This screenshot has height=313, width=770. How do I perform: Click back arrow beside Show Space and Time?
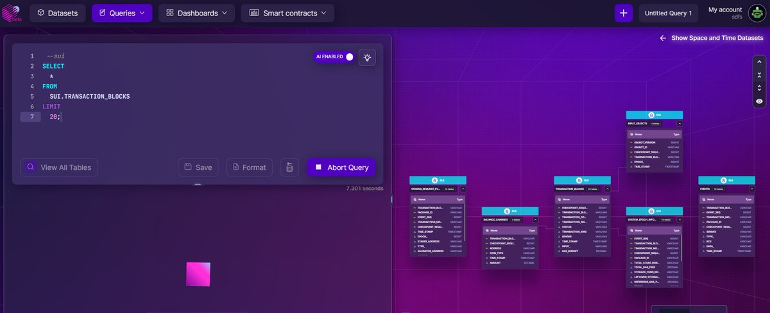663,38
